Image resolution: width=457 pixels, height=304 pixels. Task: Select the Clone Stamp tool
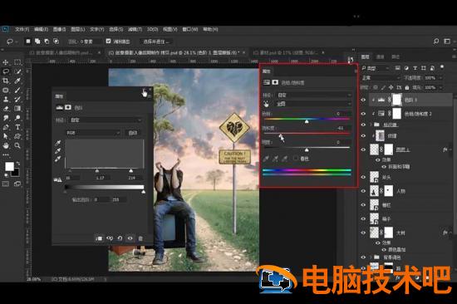click(6, 100)
